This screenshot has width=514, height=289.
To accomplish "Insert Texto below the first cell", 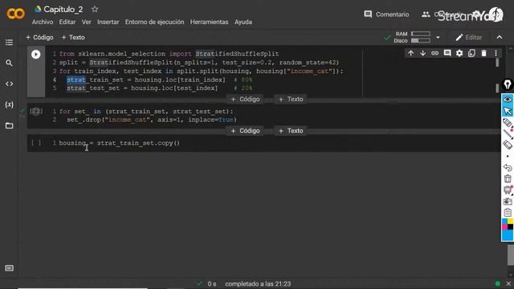I will (x=291, y=100).
